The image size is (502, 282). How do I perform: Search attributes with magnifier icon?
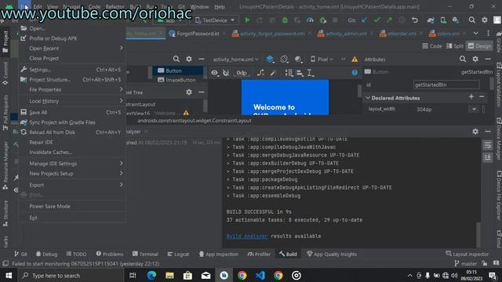(463, 59)
